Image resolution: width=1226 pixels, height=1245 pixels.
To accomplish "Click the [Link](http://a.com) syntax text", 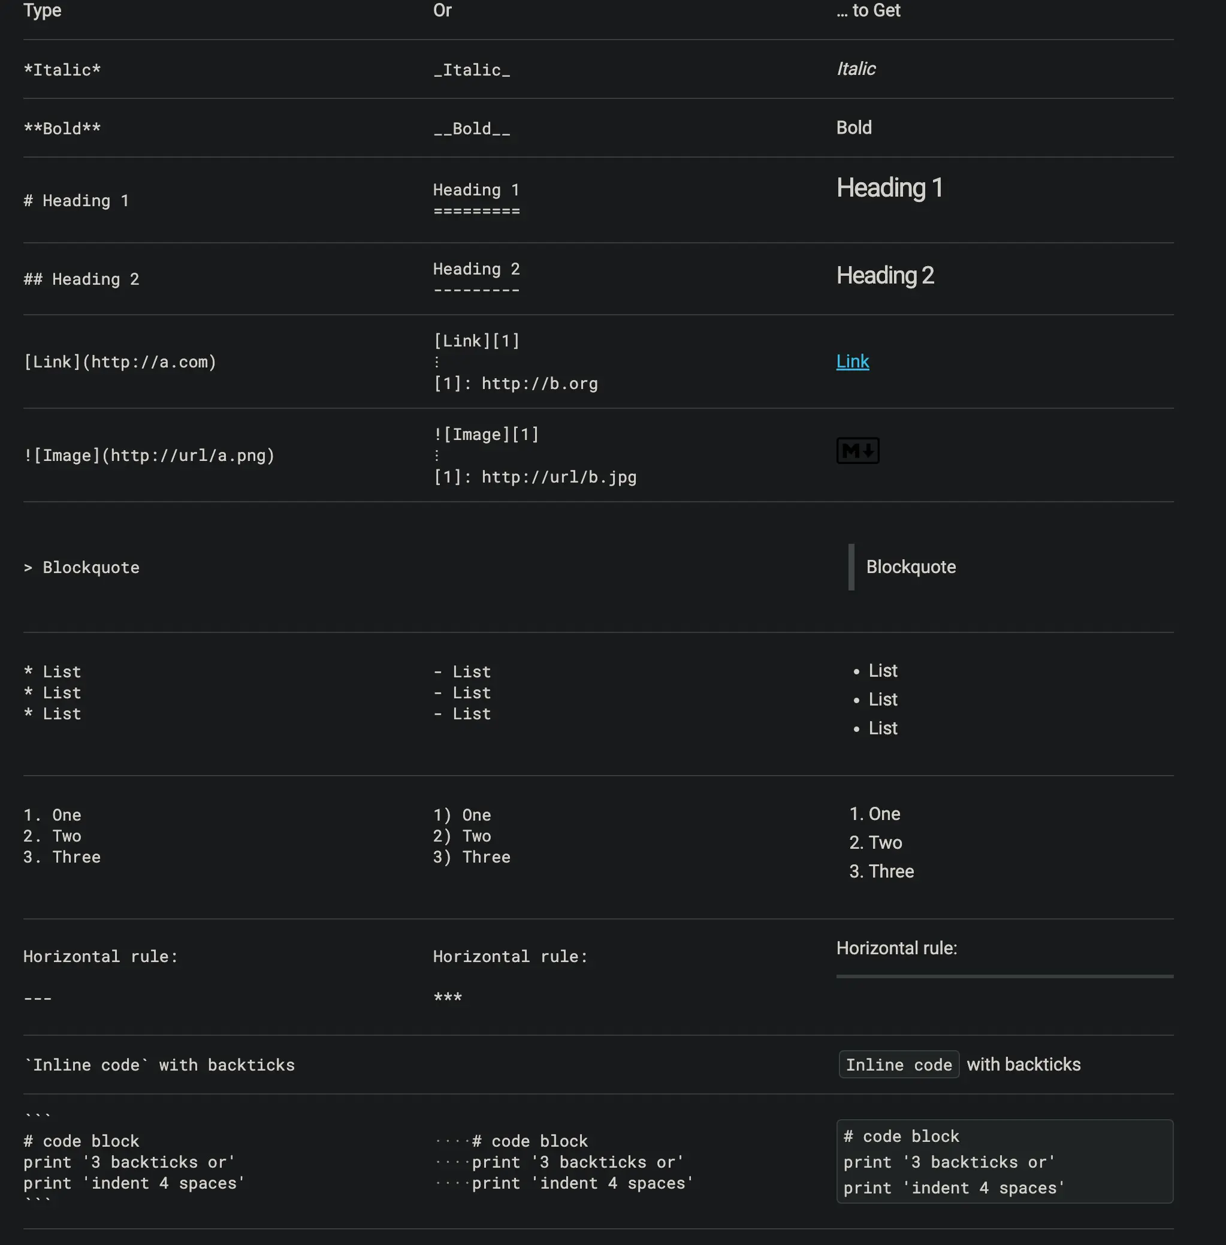I will (120, 362).
